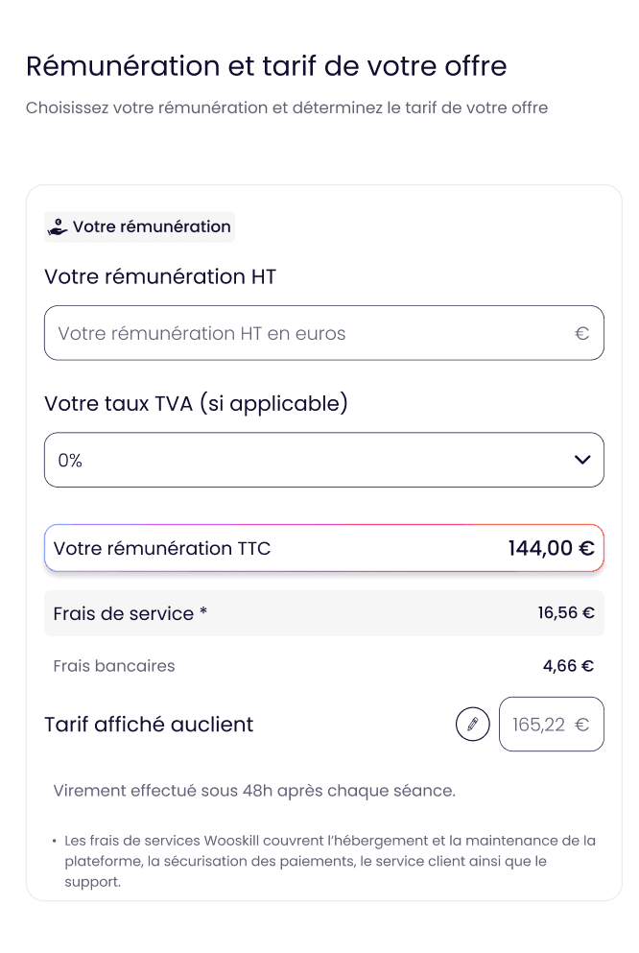This screenshot has width=639, height=953.
Task: Expand the TVA rate chevron arrow
Action: 582,460
